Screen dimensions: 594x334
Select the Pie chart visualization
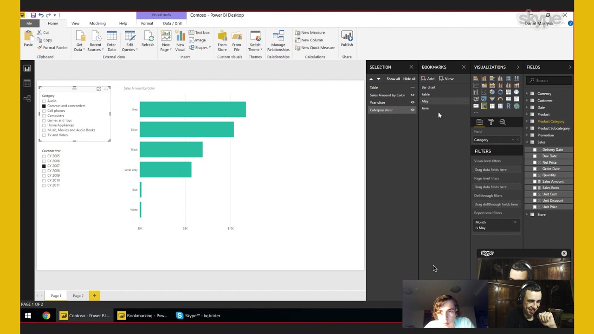(x=492, y=92)
